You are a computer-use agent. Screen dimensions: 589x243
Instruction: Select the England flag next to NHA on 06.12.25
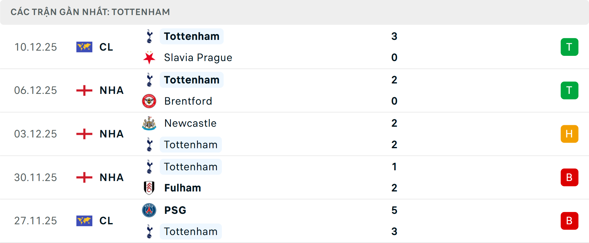pos(84,90)
